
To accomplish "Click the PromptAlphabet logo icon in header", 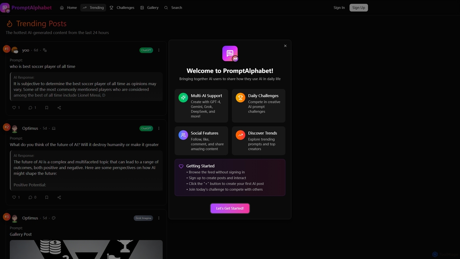I will click(x=5, y=8).
